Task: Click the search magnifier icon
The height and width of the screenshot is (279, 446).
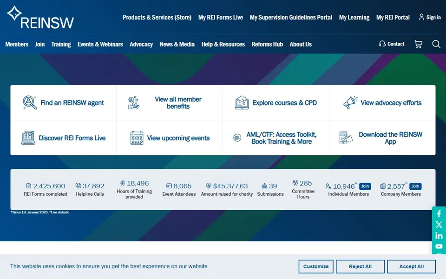Action: pos(436,44)
